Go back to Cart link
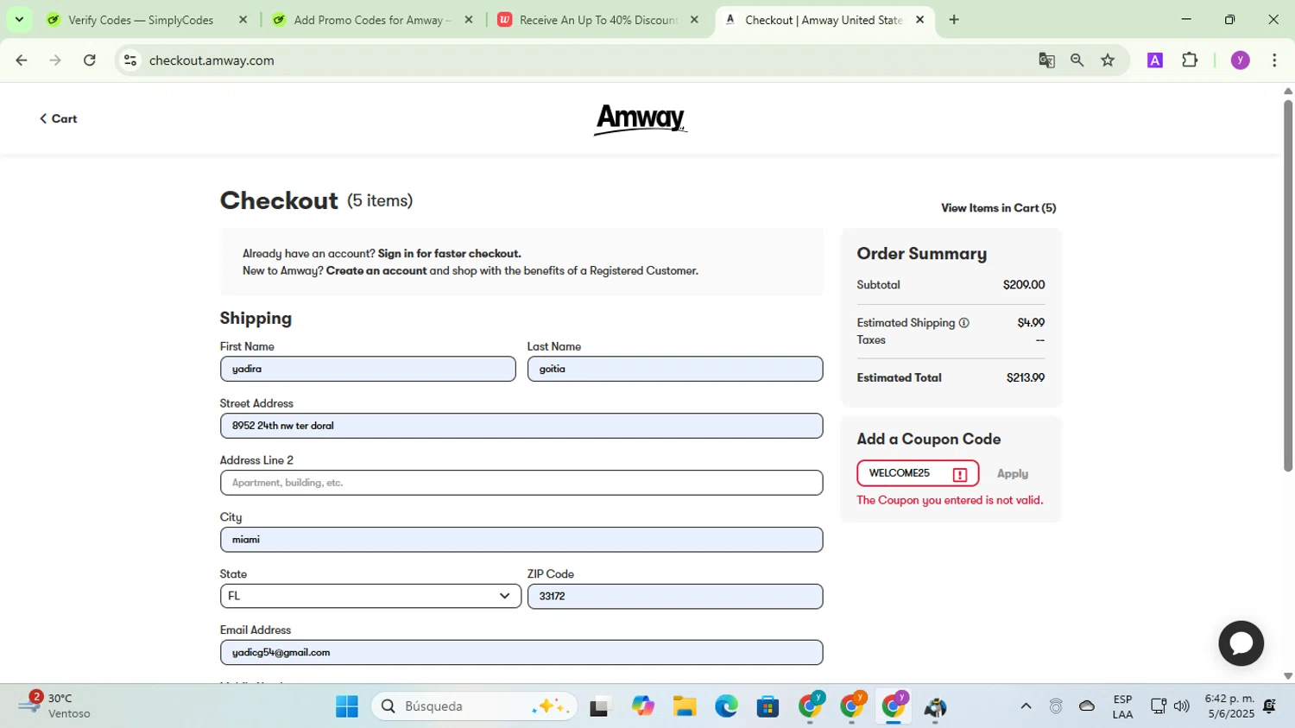Image resolution: width=1295 pixels, height=728 pixels. (59, 119)
